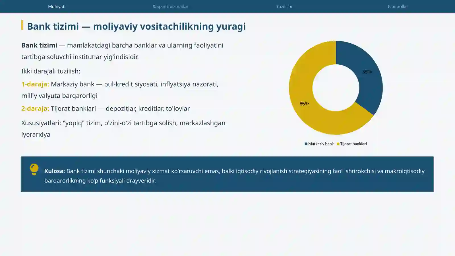Screen dimensions: 455x256
Task: Click the 65% data label
Action: [x=304, y=104]
